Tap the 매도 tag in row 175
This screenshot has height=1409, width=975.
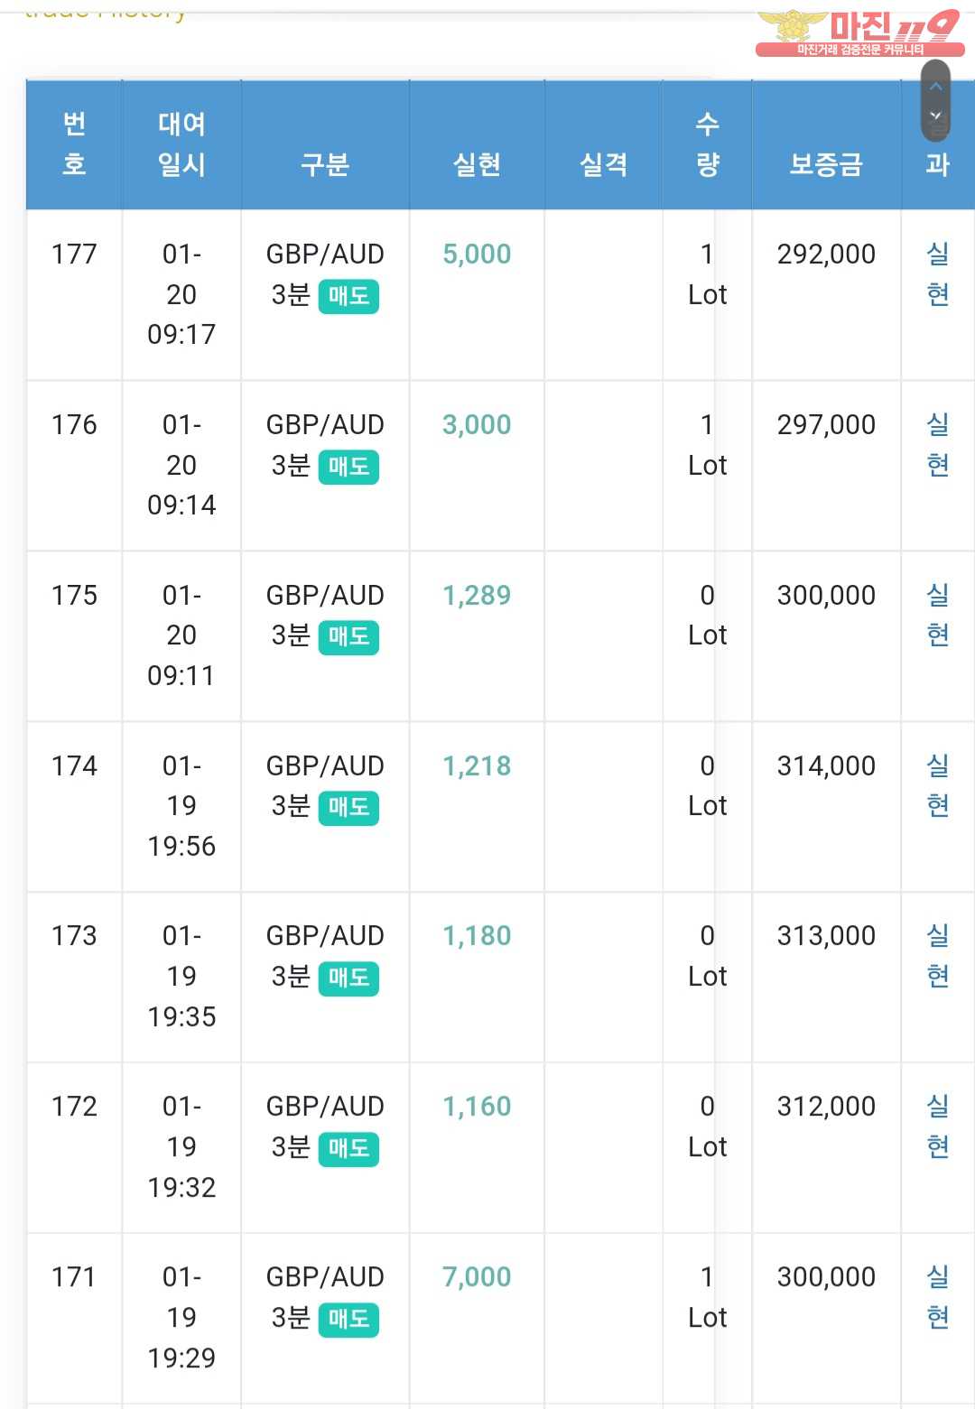tap(348, 637)
